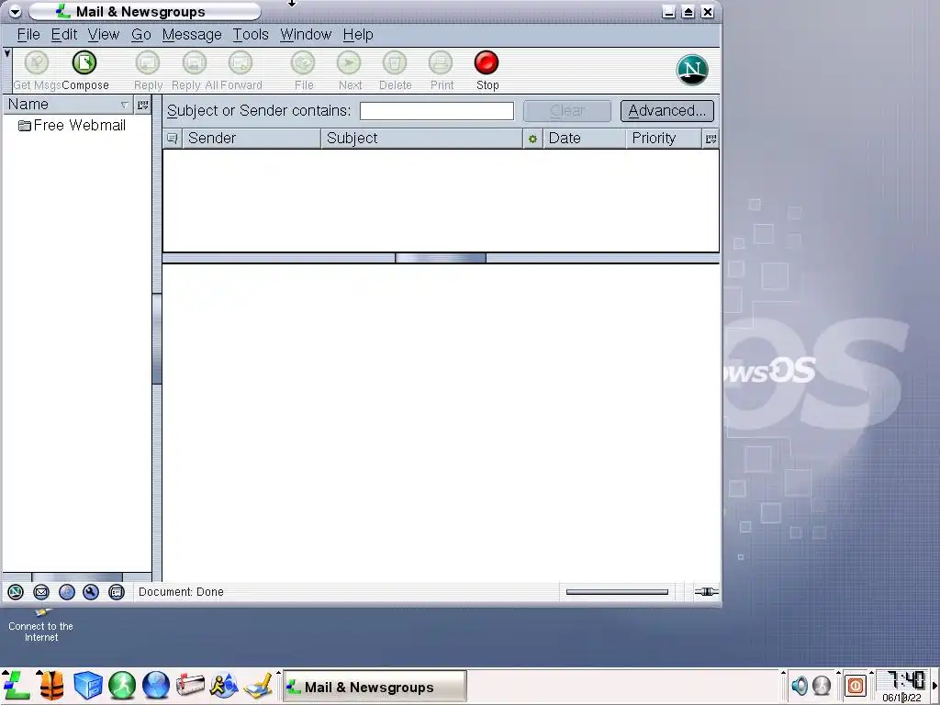The height and width of the screenshot is (705, 940).
Task: Open Mail from status bar envelope icon
Action: click(x=41, y=592)
